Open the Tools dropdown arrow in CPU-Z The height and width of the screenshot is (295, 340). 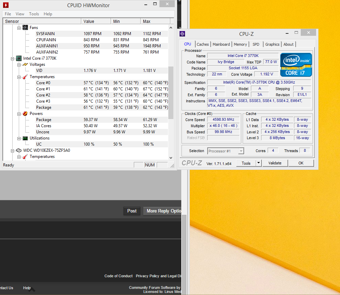[x=258, y=163]
